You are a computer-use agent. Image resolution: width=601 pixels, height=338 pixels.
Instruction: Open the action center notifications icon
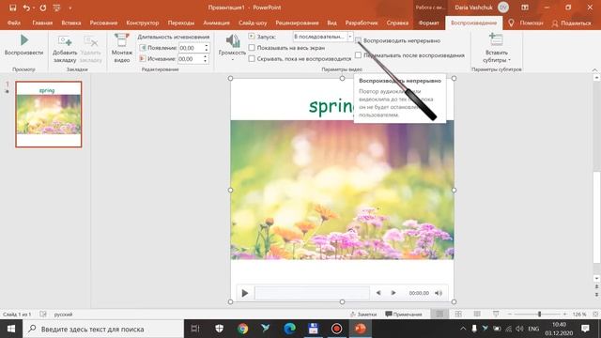[585, 329]
